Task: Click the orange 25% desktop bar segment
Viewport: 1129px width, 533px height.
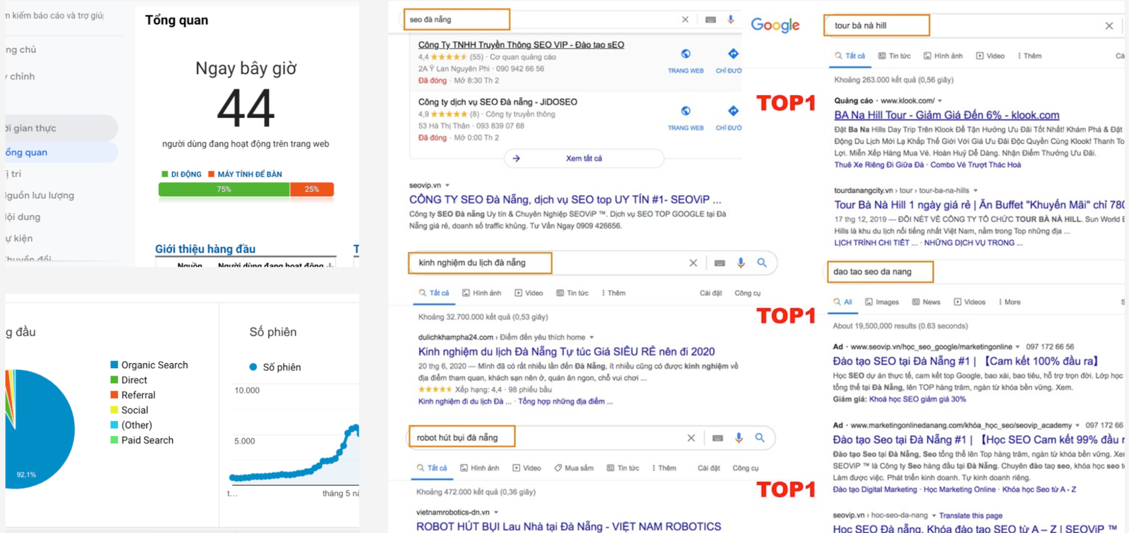Action: [312, 189]
